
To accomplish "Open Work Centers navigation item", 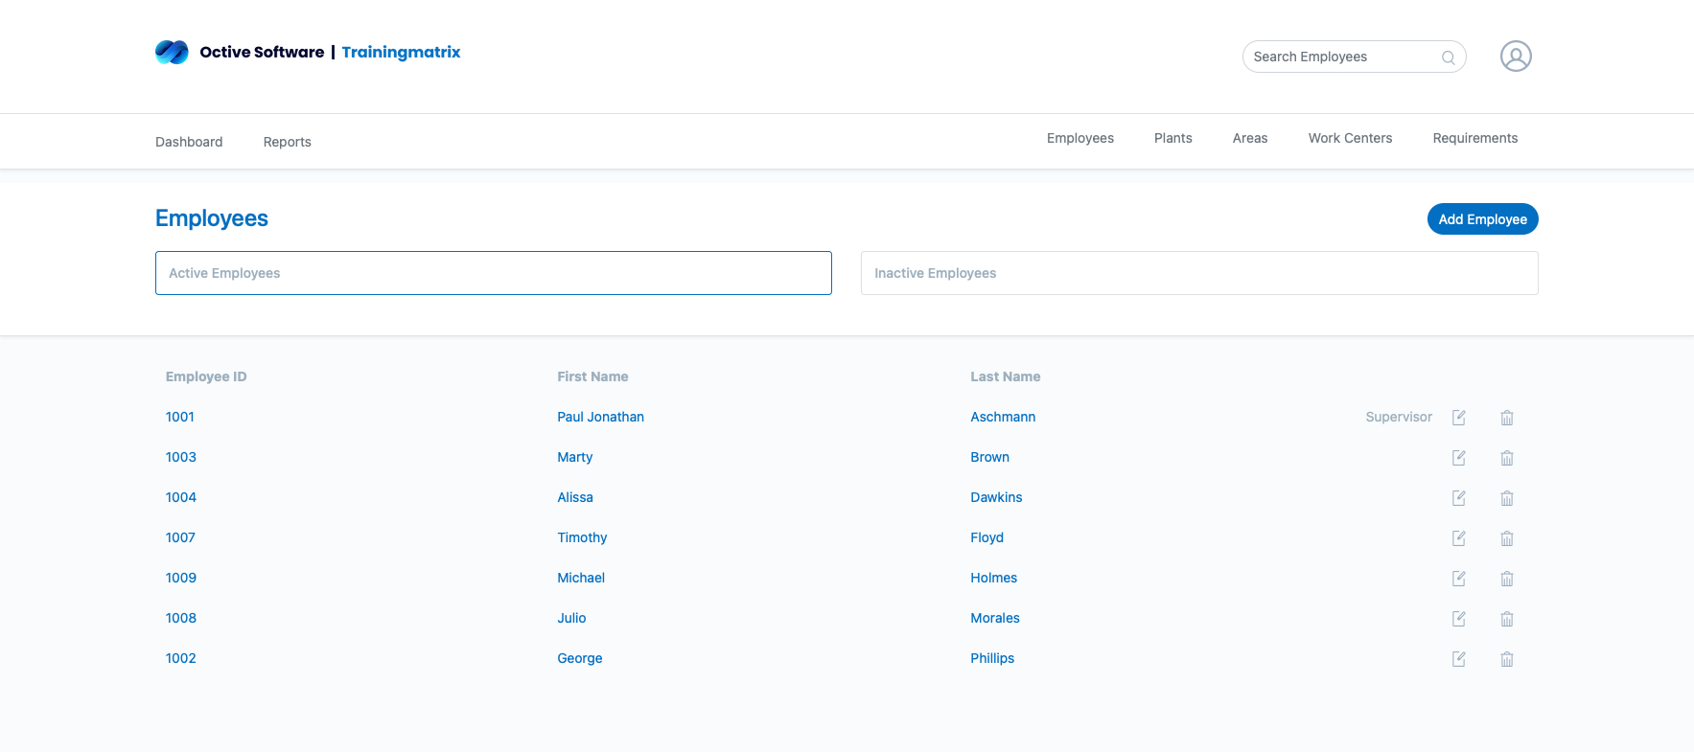I will pos(1349,138).
